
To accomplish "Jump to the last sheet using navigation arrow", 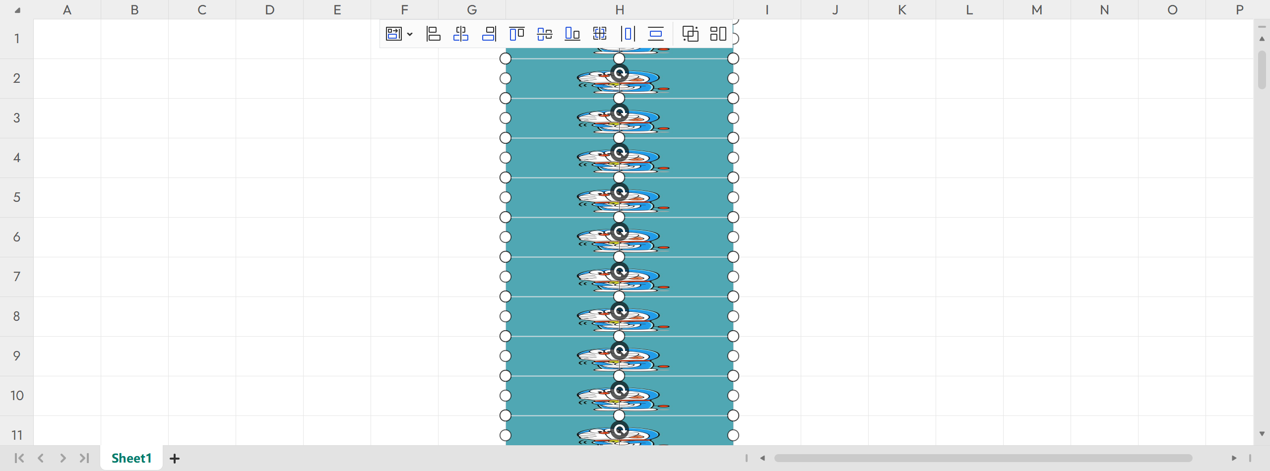I will [x=84, y=458].
